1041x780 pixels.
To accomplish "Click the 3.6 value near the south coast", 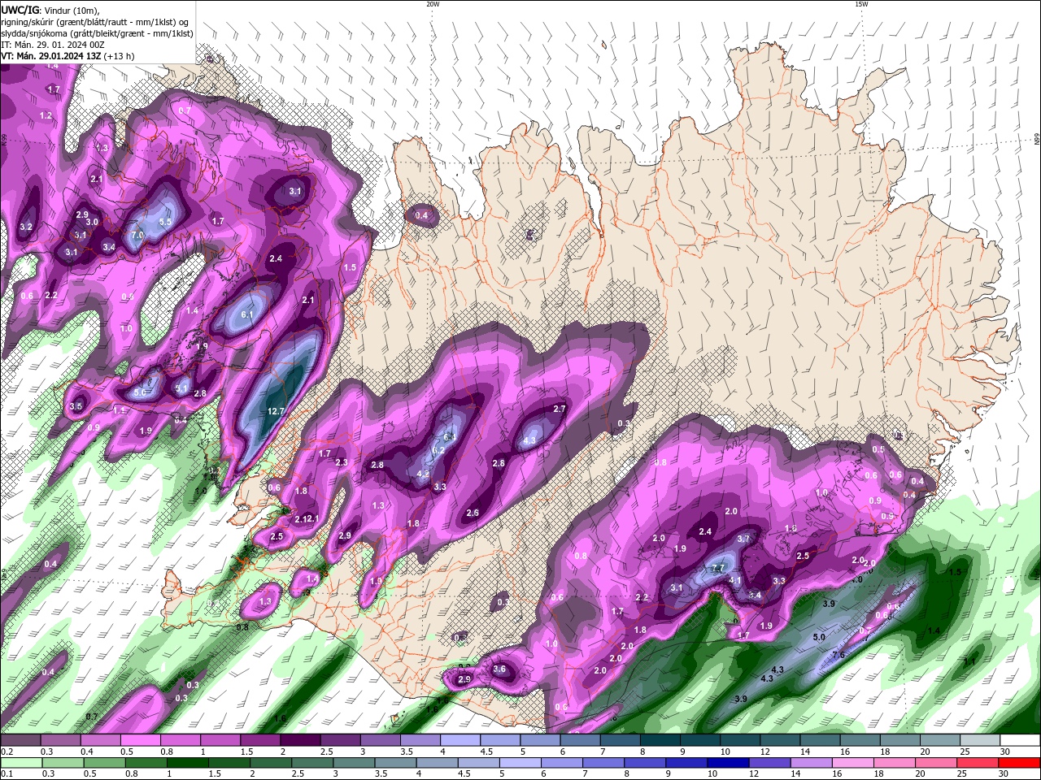I will coord(499,669).
